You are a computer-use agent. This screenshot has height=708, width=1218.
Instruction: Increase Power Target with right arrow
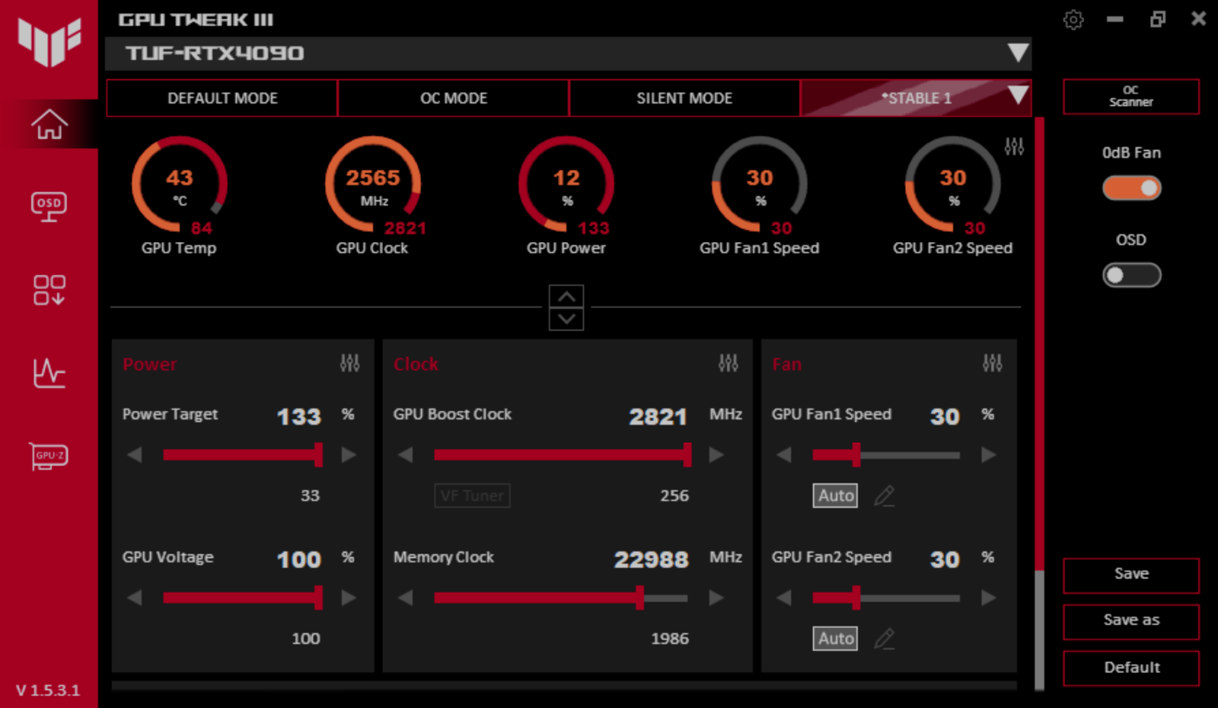tap(349, 455)
